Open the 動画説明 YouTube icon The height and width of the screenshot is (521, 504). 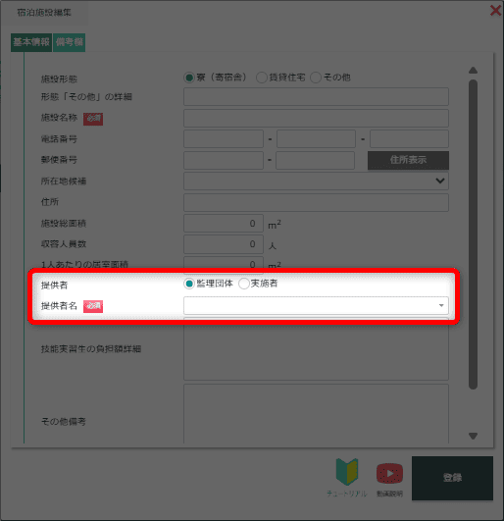[x=389, y=473]
